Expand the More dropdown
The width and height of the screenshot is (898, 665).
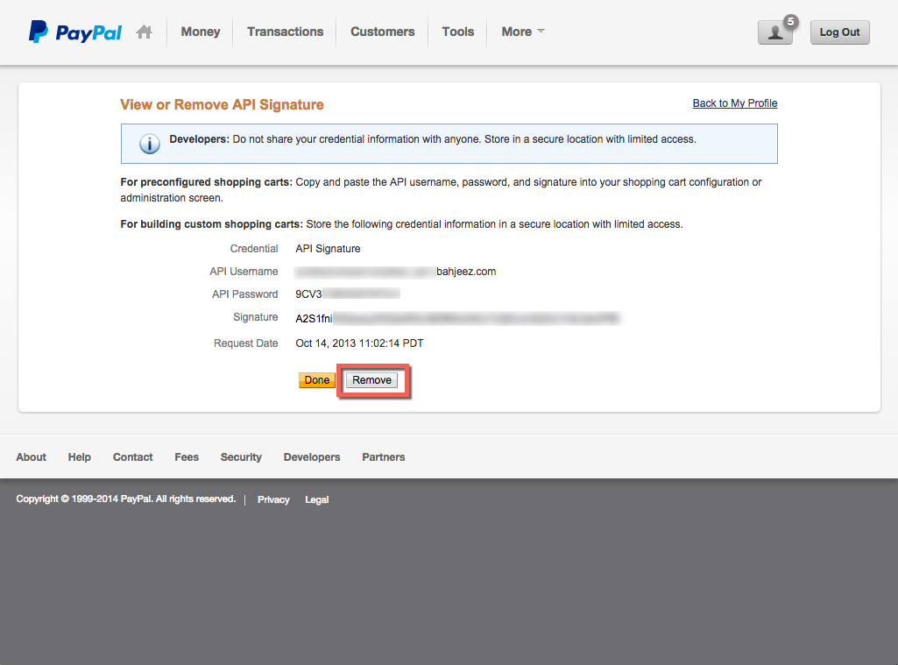pyautogui.click(x=523, y=32)
